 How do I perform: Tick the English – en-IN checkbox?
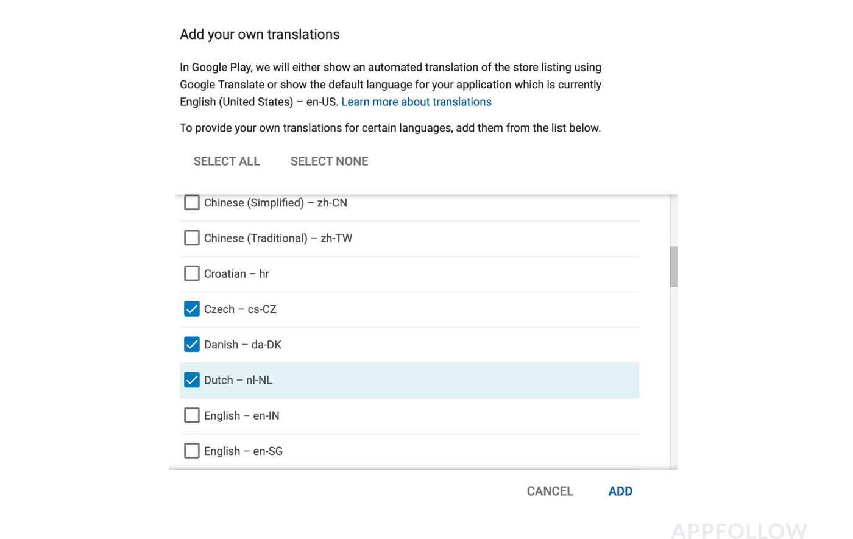(x=191, y=415)
